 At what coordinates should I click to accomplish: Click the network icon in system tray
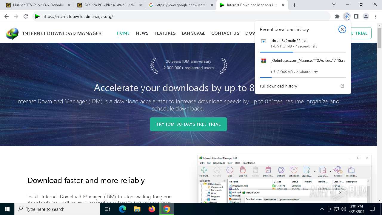[336, 209]
